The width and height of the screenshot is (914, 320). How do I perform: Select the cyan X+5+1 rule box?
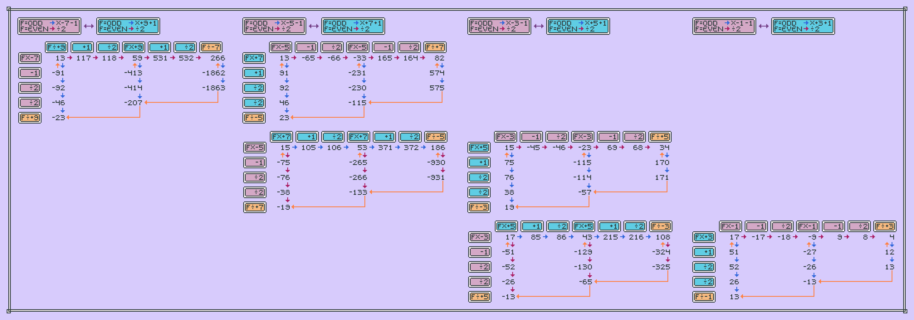[578, 26]
